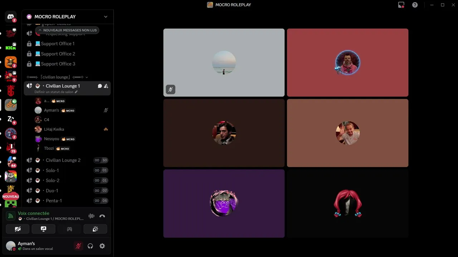Start an activity with the controller button
Viewport: 458px width, 257px height.
pos(69,229)
